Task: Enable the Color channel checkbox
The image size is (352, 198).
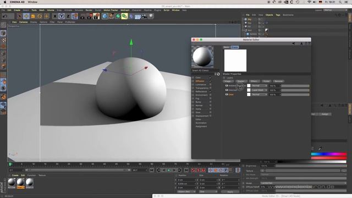Action: [x=210, y=78]
